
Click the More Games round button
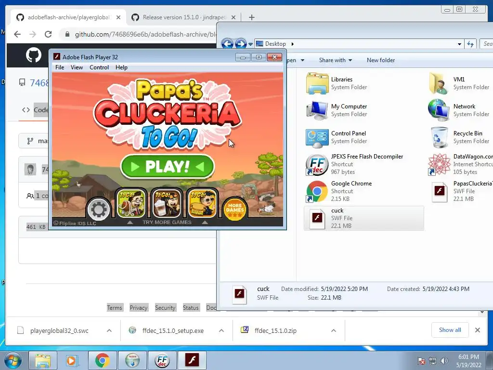(x=234, y=209)
